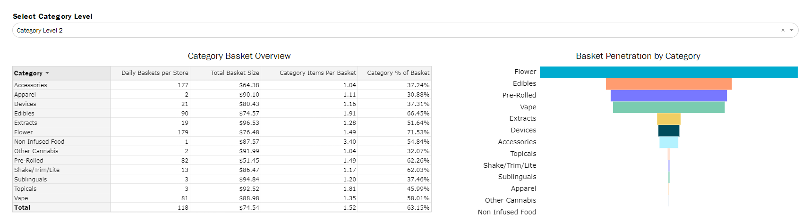
Task: Click the teal Flower funnel bar
Action: pos(668,72)
